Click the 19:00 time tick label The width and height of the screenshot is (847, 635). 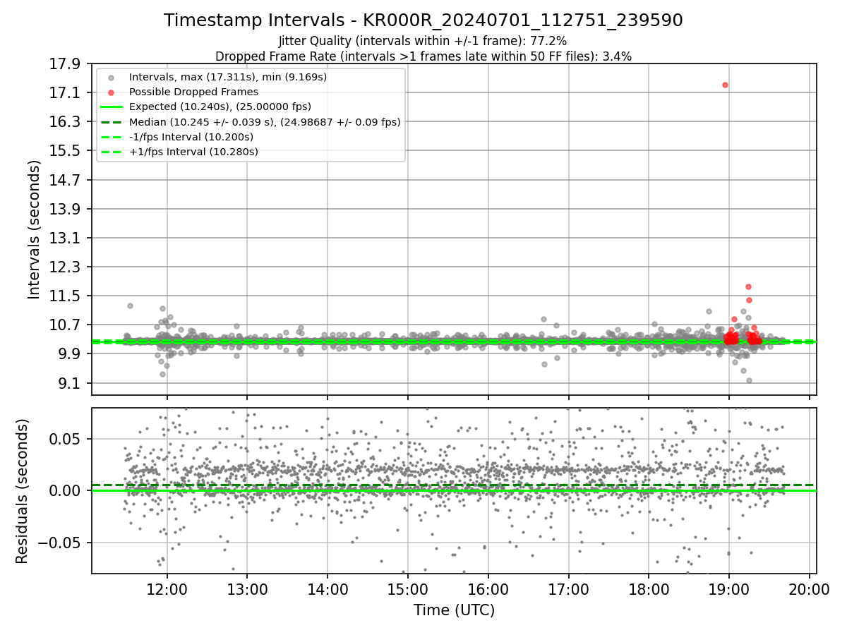tap(728, 588)
